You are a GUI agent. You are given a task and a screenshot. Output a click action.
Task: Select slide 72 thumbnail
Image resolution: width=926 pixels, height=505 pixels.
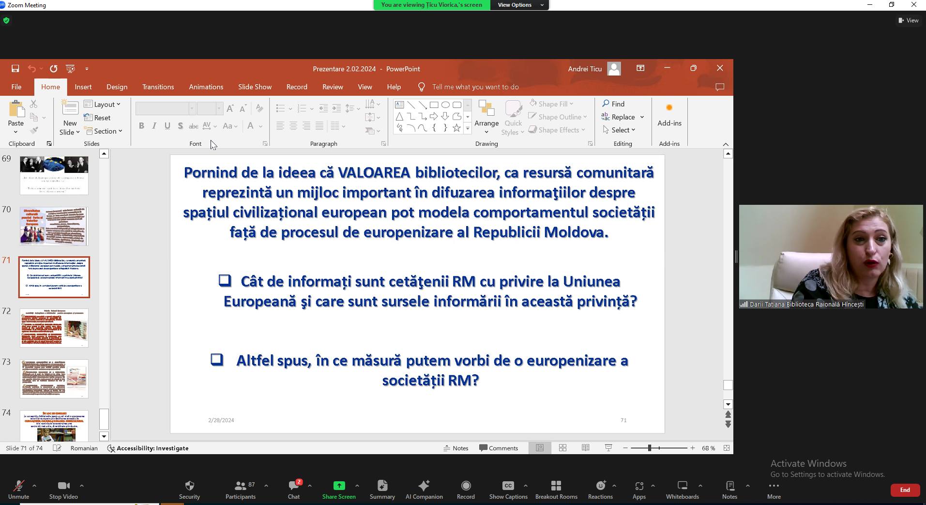pos(54,328)
